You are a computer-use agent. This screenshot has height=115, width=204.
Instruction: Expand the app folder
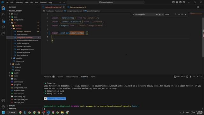click(15, 17)
